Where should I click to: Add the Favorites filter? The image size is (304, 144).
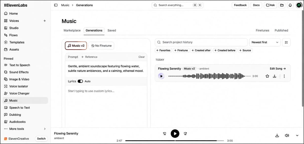(163, 50)
